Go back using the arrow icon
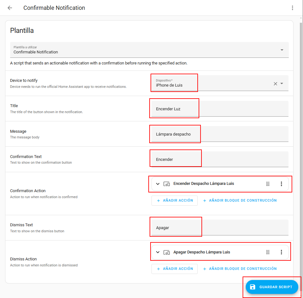303x298 pixels. pyautogui.click(x=10, y=8)
